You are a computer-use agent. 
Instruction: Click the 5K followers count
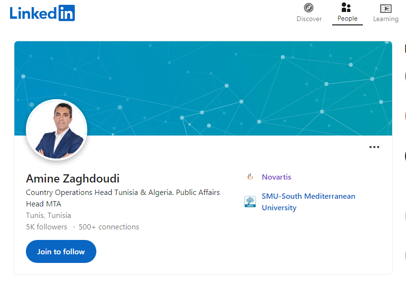pyautogui.click(x=46, y=227)
